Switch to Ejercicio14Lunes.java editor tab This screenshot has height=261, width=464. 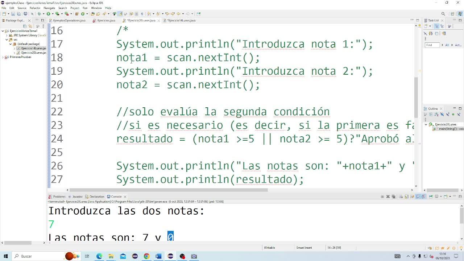click(181, 20)
